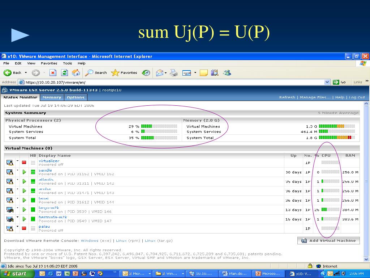Expand the largo-w2k VM menu arrow
This screenshot has width=370, height=278.
(17, 208)
